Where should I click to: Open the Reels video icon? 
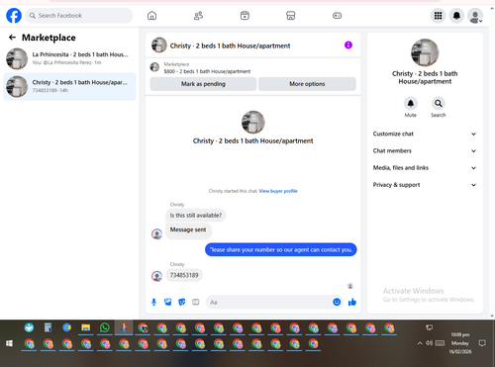pos(245,16)
